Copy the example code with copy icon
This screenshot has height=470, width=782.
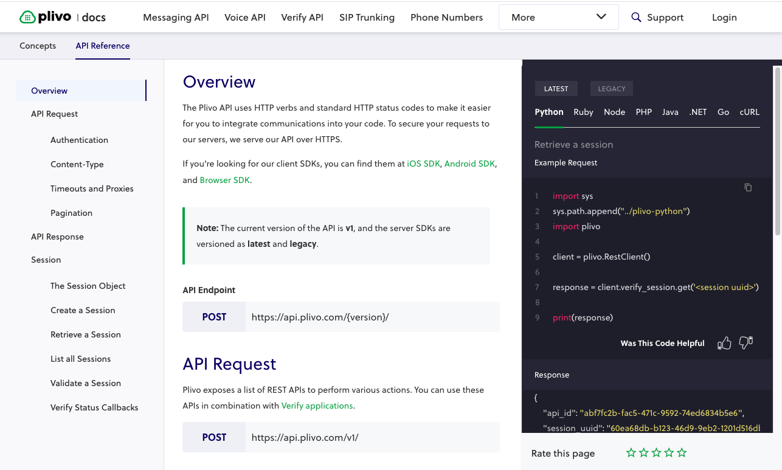click(x=748, y=187)
